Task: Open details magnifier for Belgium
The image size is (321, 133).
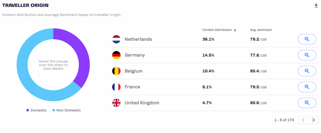Action: pyautogui.click(x=307, y=71)
